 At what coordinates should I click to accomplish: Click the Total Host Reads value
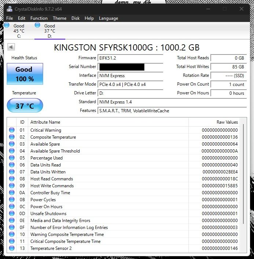click(229, 58)
